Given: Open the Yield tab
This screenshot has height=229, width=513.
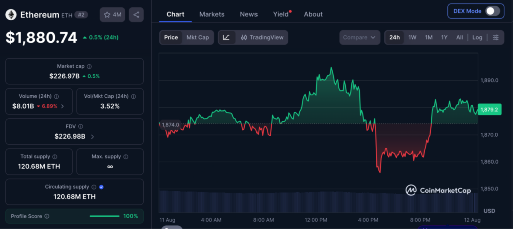Looking at the screenshot, I should 281,14.
